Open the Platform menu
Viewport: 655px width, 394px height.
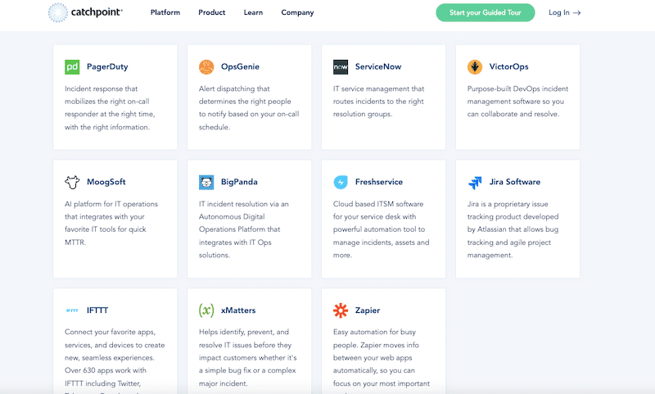(x=165, y=12)
